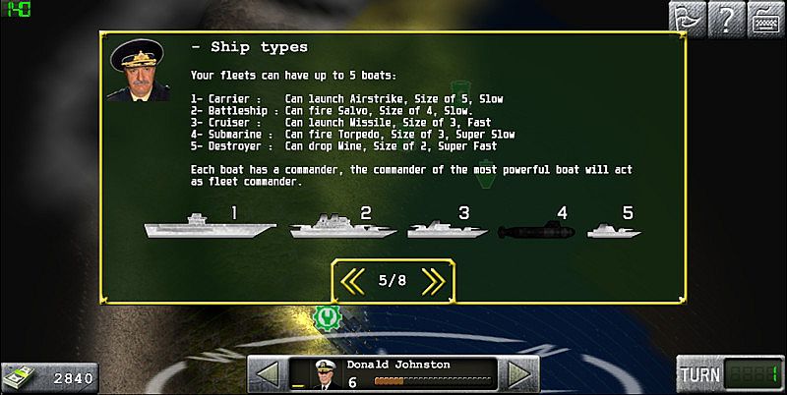
Task: Select the carrier ship image numbered 1
Action: [x=210, y=226]
